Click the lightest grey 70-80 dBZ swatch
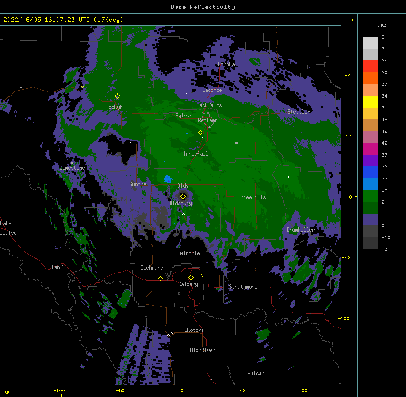406x397 pixels. 370,43
